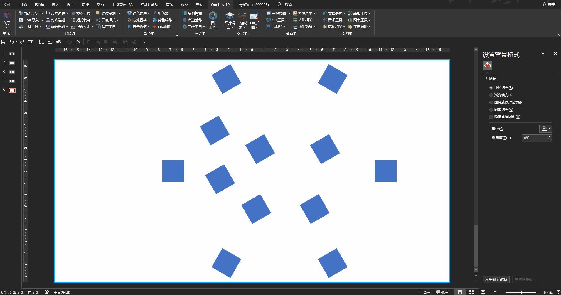This screenshot has height=295, width=561.
Task: Click the OK神框 tool
Action: pos(161,27)
